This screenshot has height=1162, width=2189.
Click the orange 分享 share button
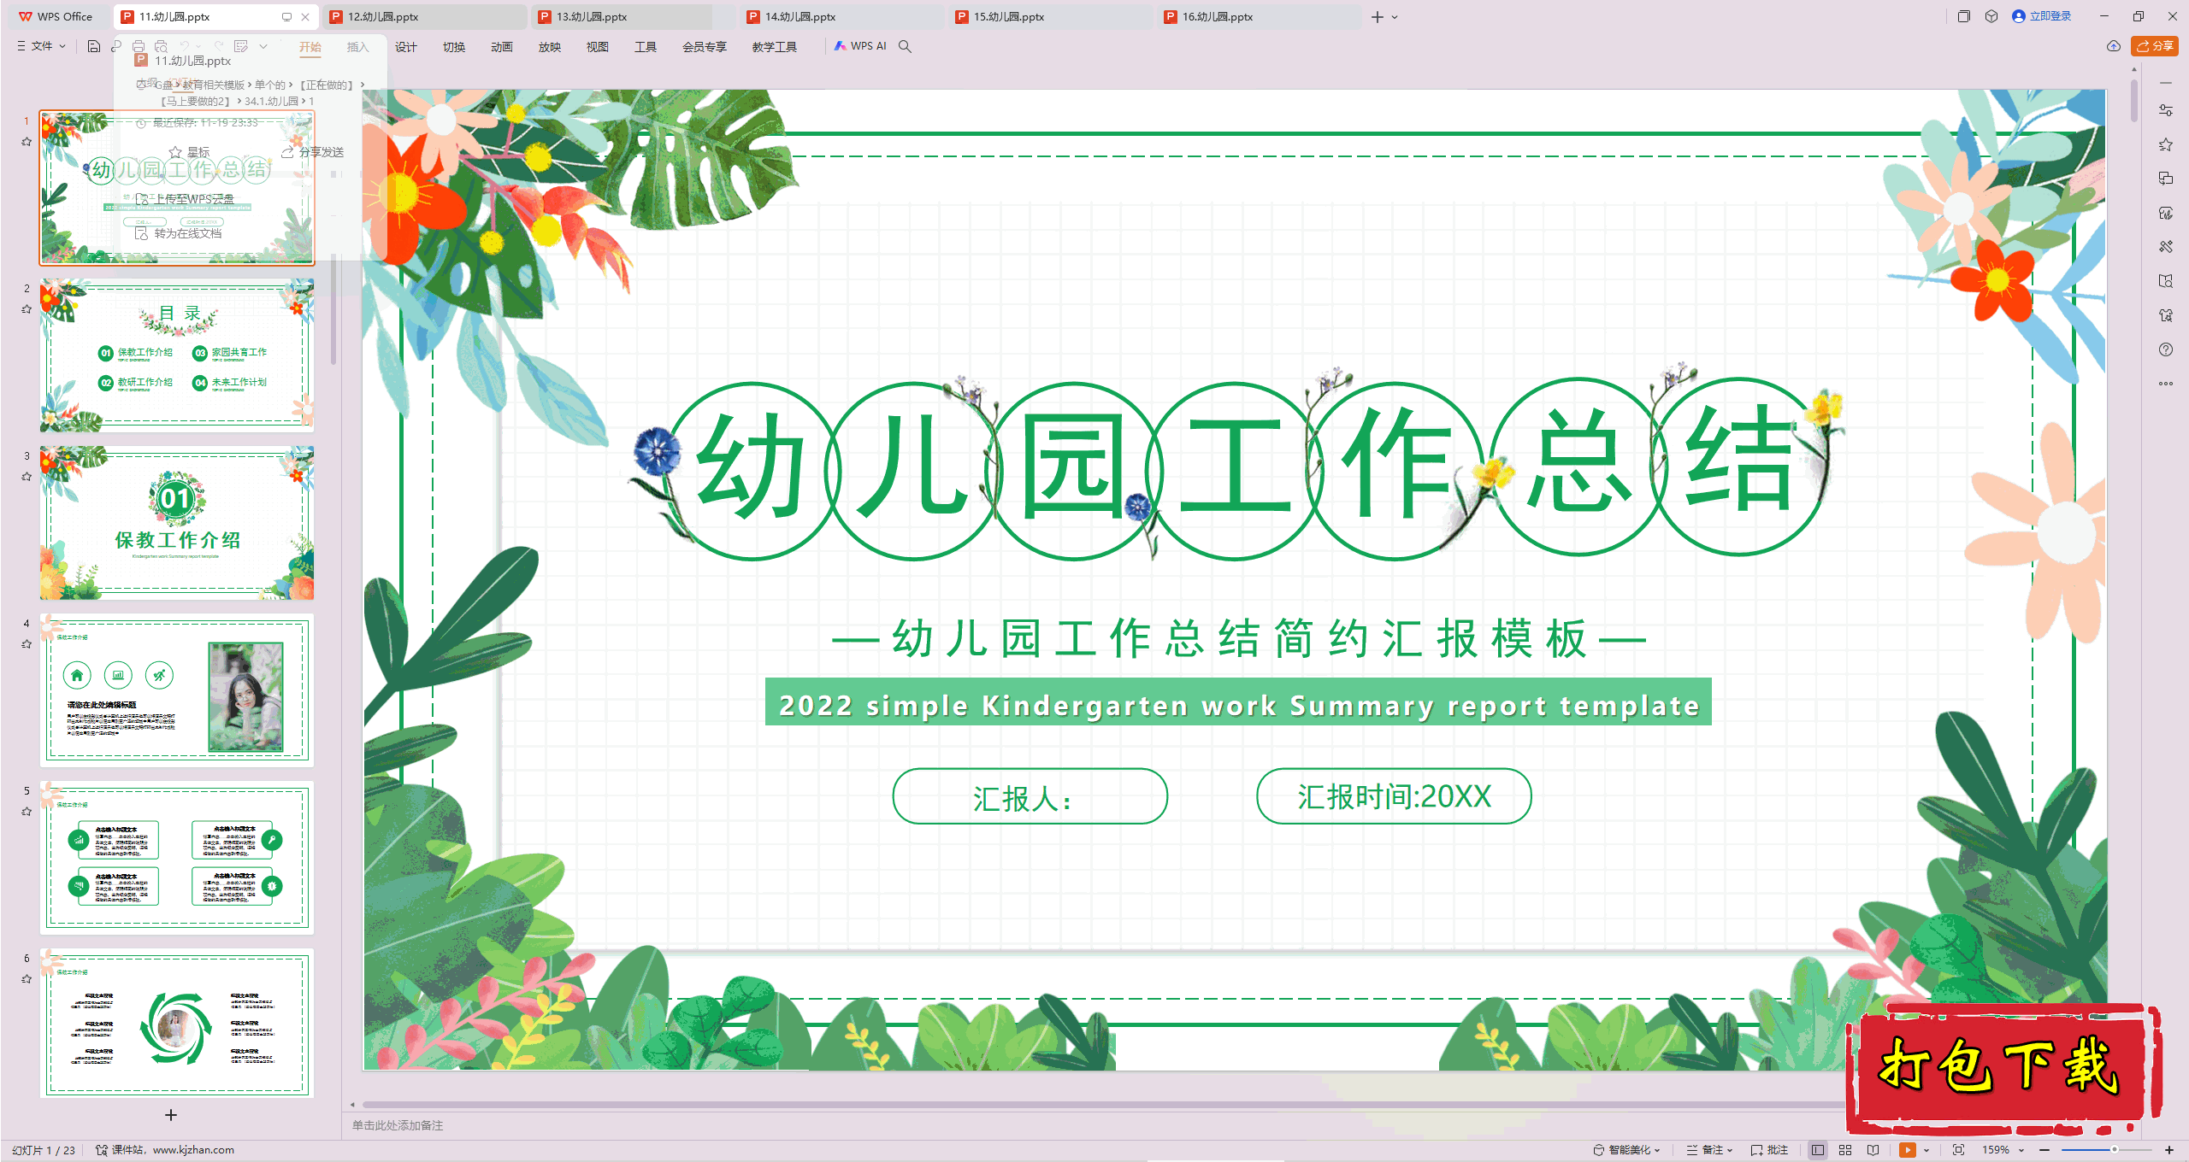pyautogui.click(x=2155, y=46)
